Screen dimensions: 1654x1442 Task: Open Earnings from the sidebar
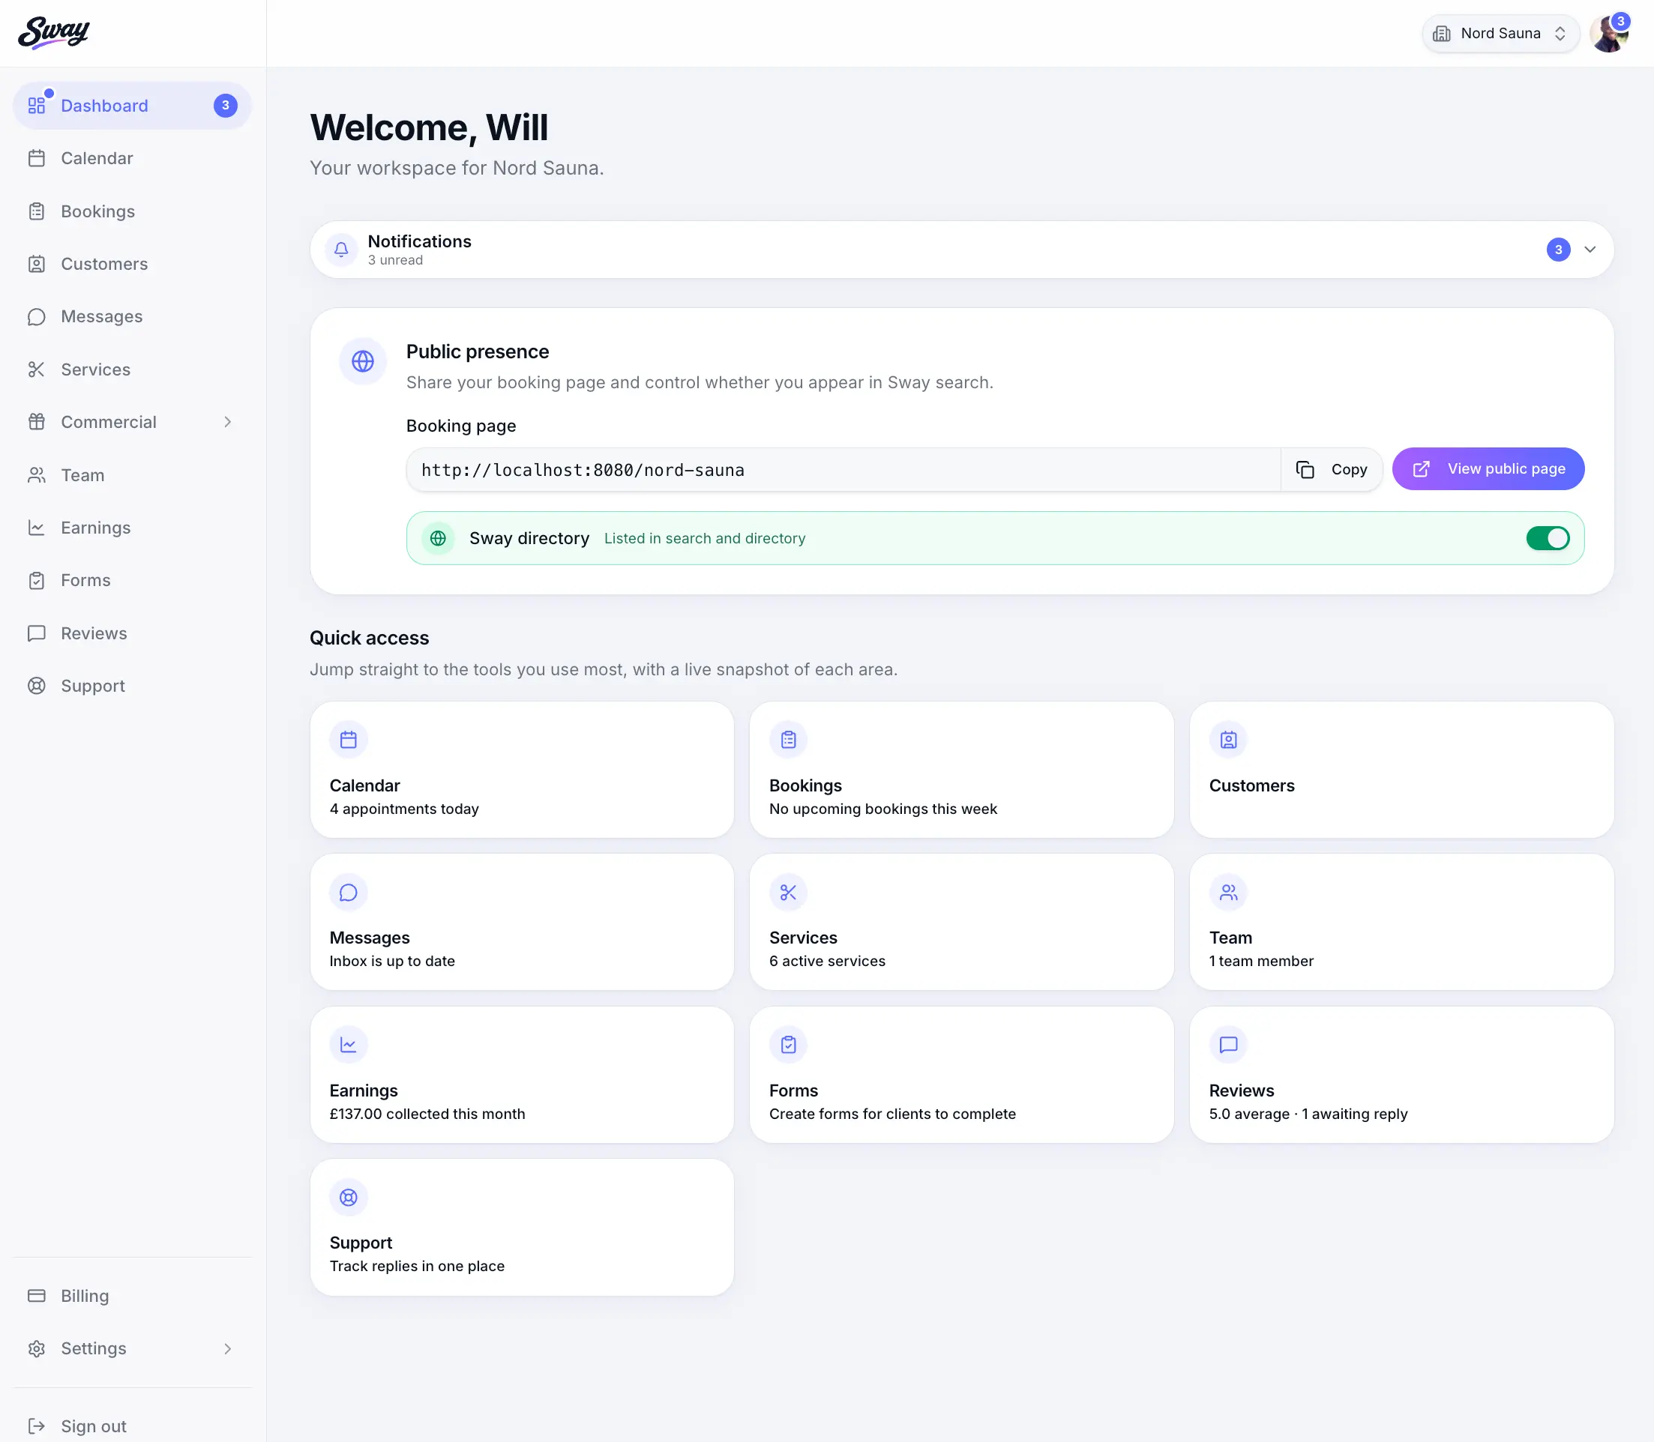[x=132, y=528]
